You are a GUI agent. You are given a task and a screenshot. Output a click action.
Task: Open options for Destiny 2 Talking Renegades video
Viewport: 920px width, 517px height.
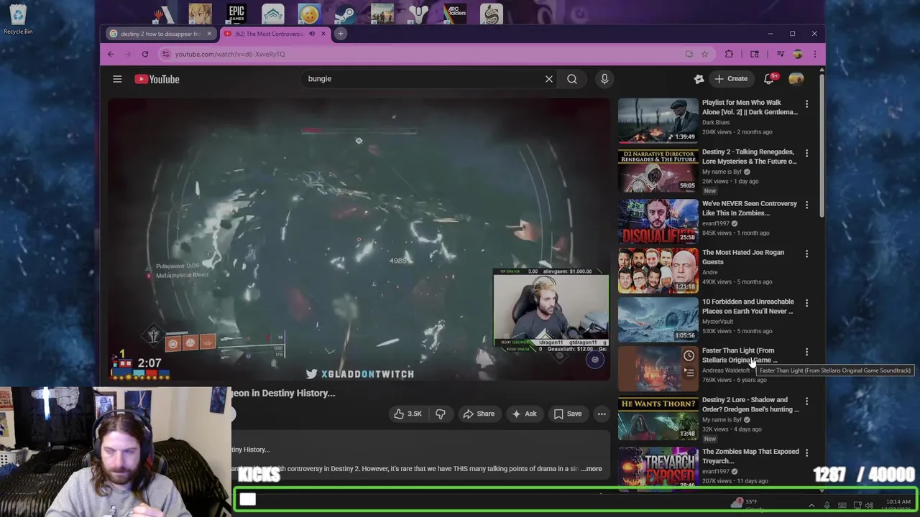[x=806, y=154]
